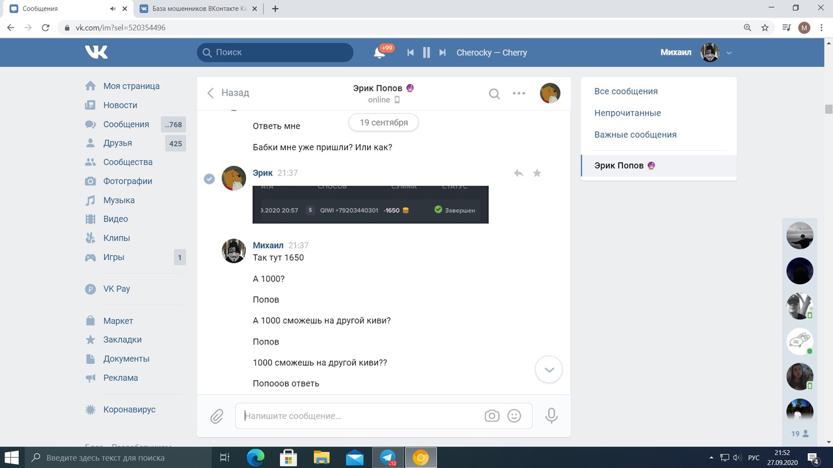The width and height of the screenshot is (833, 468).
Task: Reply to Эрик's message using arrow icon
Action: click(519, 174)
